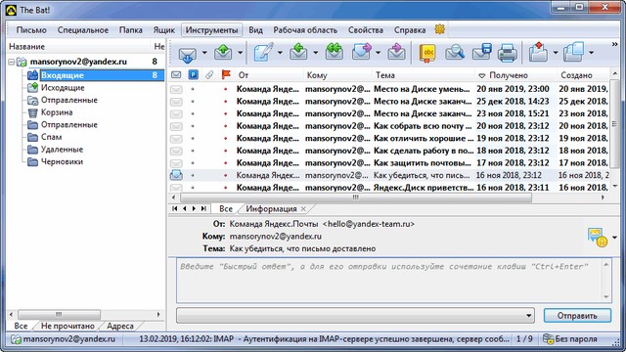Collapse mansorynov2@yandex.ru account tree
This screenshot has height=352, width=626.
point(11,62)
